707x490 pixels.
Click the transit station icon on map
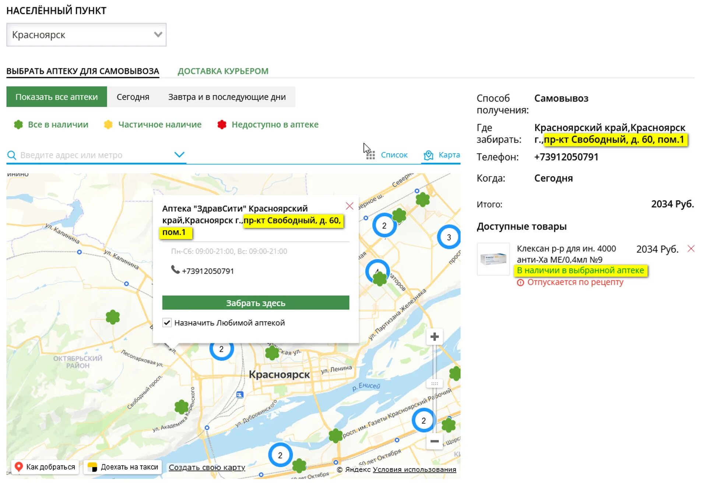[240, 395]
